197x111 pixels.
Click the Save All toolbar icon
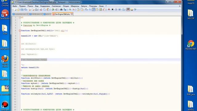[26, 10]
